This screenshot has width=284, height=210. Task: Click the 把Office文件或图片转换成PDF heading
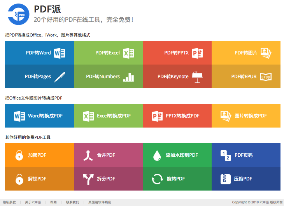pyautogui.click(x=34, y=98)
